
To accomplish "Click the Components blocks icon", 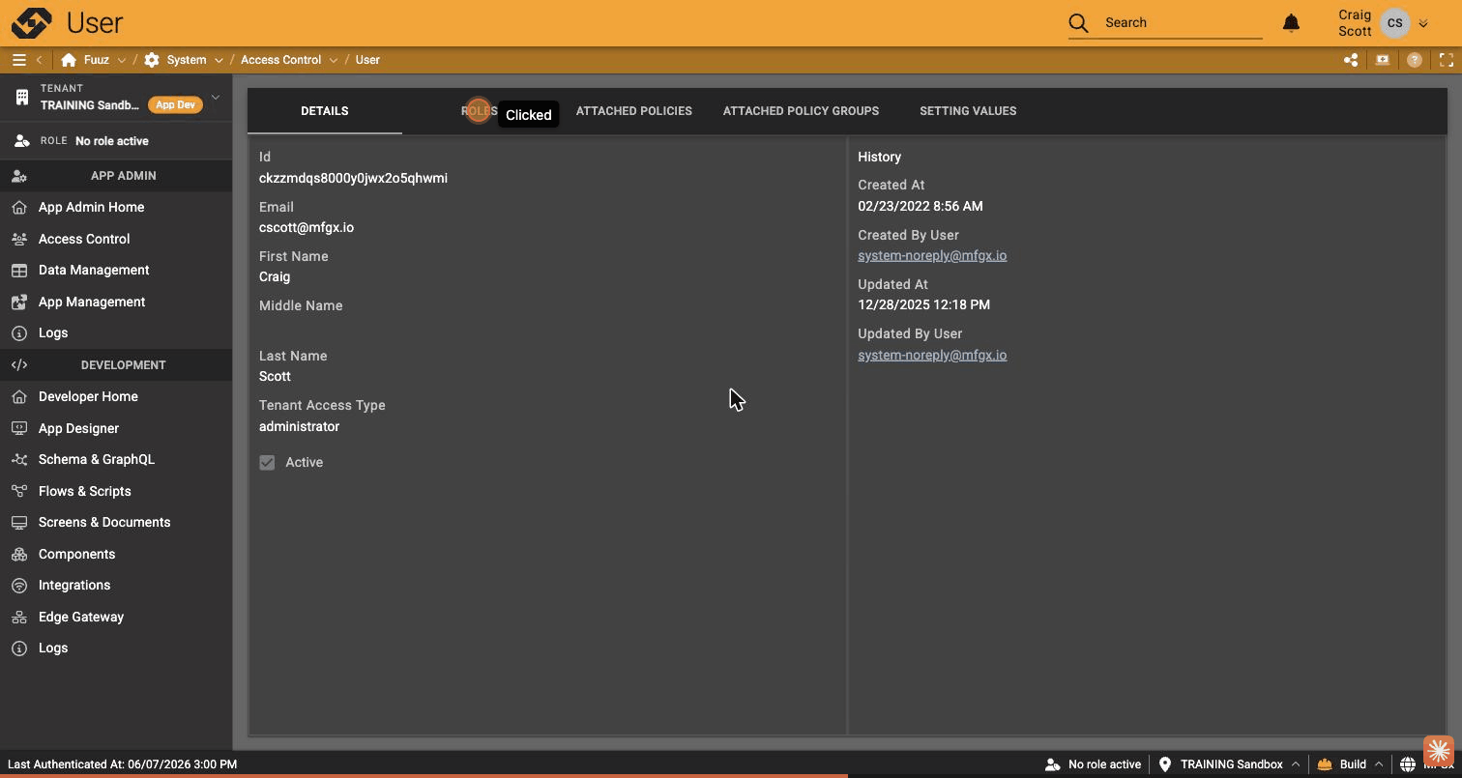I will 18,554.
